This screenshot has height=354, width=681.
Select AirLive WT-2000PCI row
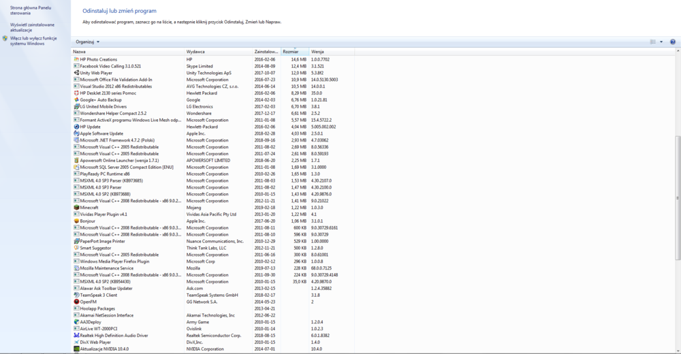212,329
